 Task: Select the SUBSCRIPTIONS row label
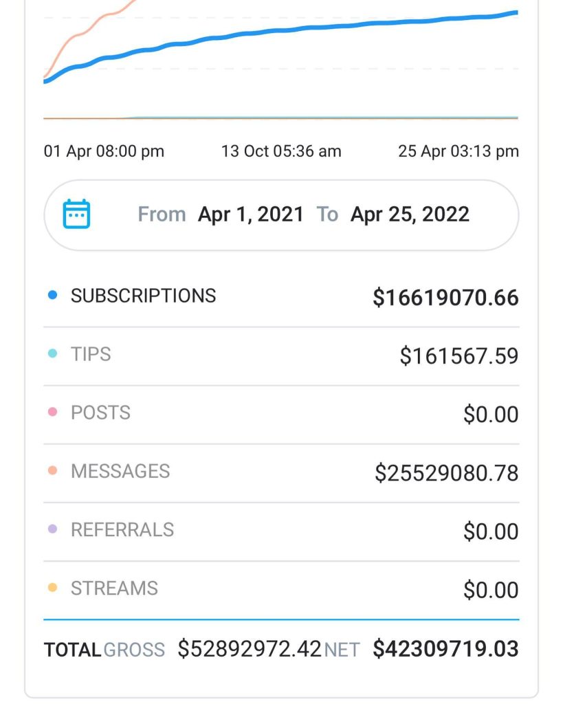click(x=143, y=296)
